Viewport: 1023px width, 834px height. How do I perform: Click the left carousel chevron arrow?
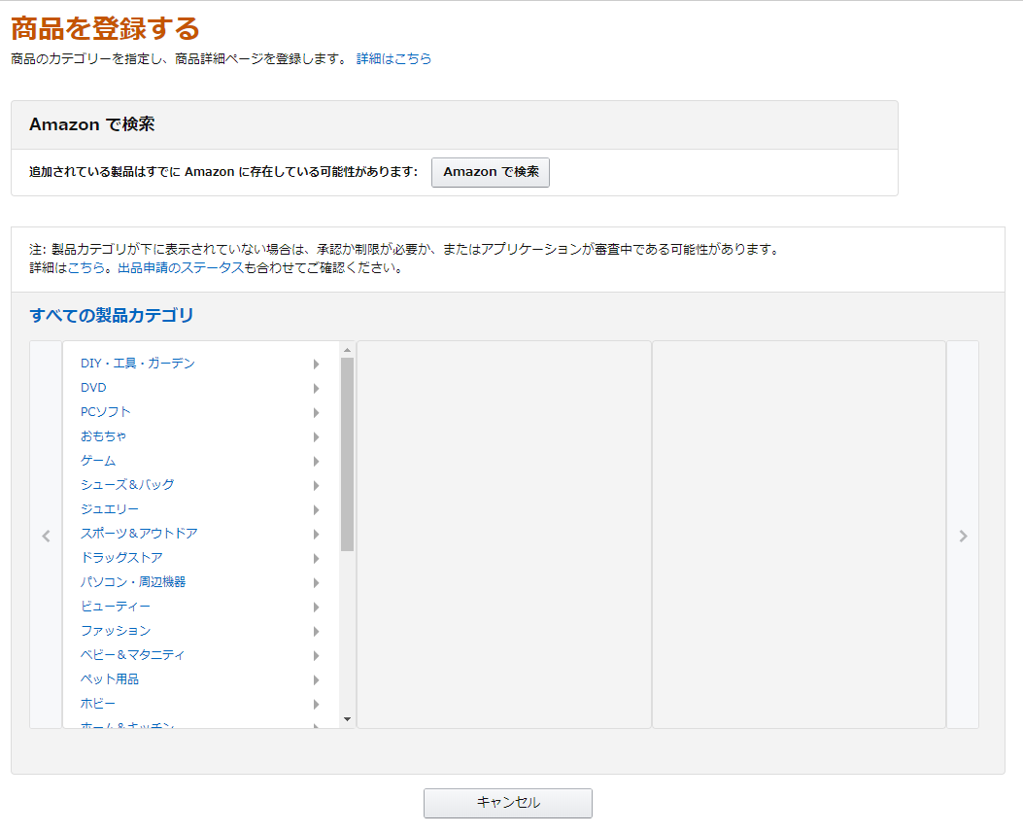[46, 536]
